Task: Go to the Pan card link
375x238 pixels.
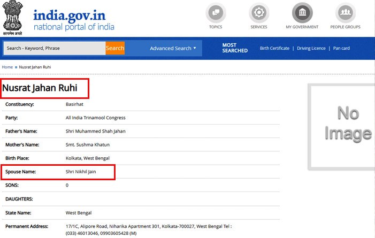Action: pos(341,48)
